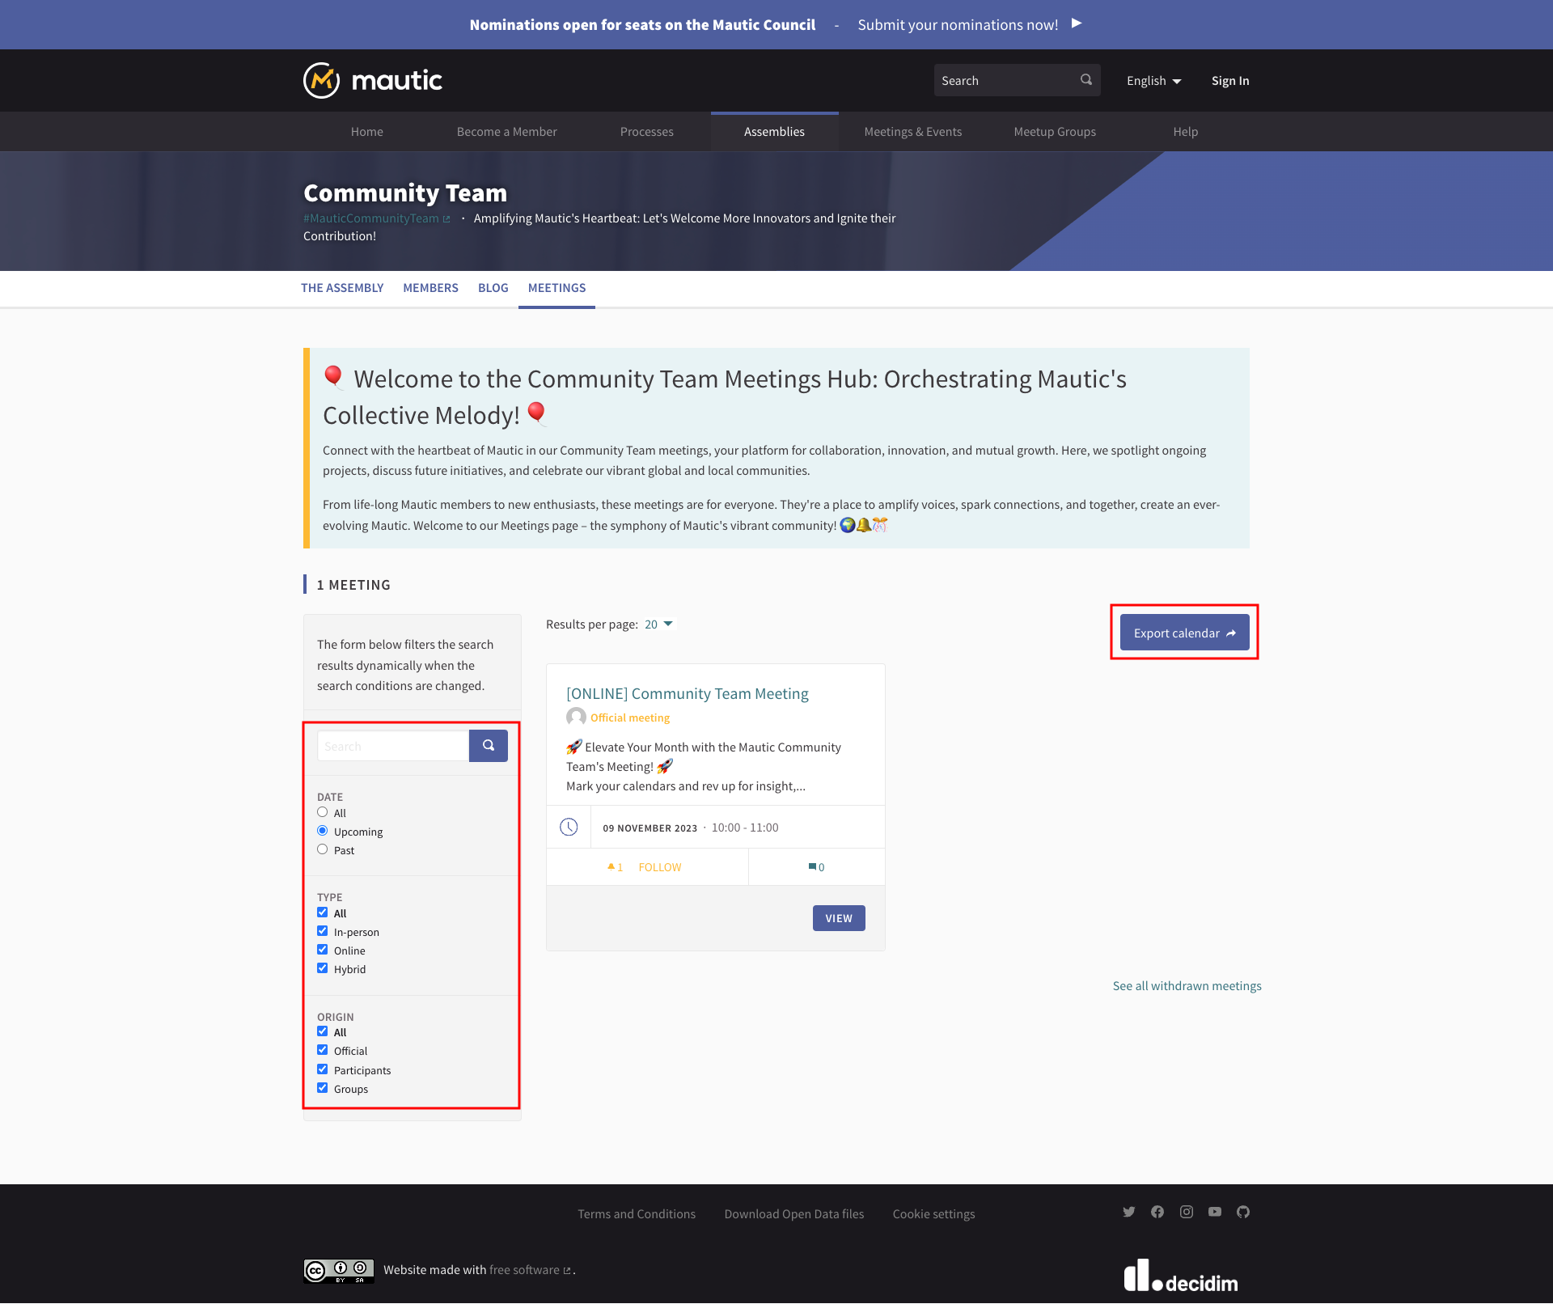The image size is (1553, 1304).
Task: Open the YouTube icon in footer
Action: pyautogui.click(x=1215, y=1212)
